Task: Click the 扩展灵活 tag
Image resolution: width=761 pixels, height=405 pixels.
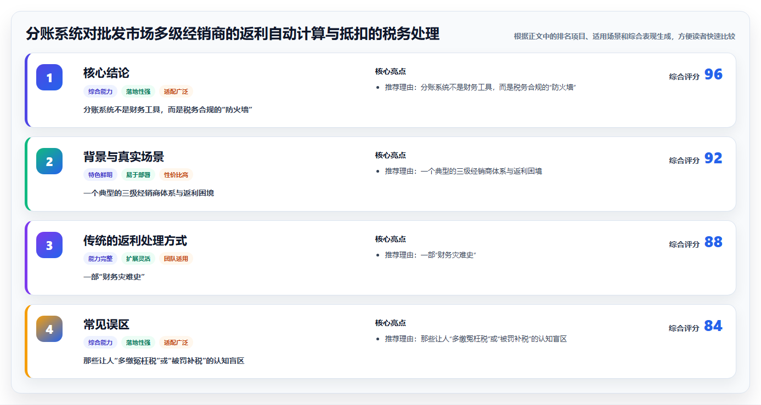Action: pos(138,259)
